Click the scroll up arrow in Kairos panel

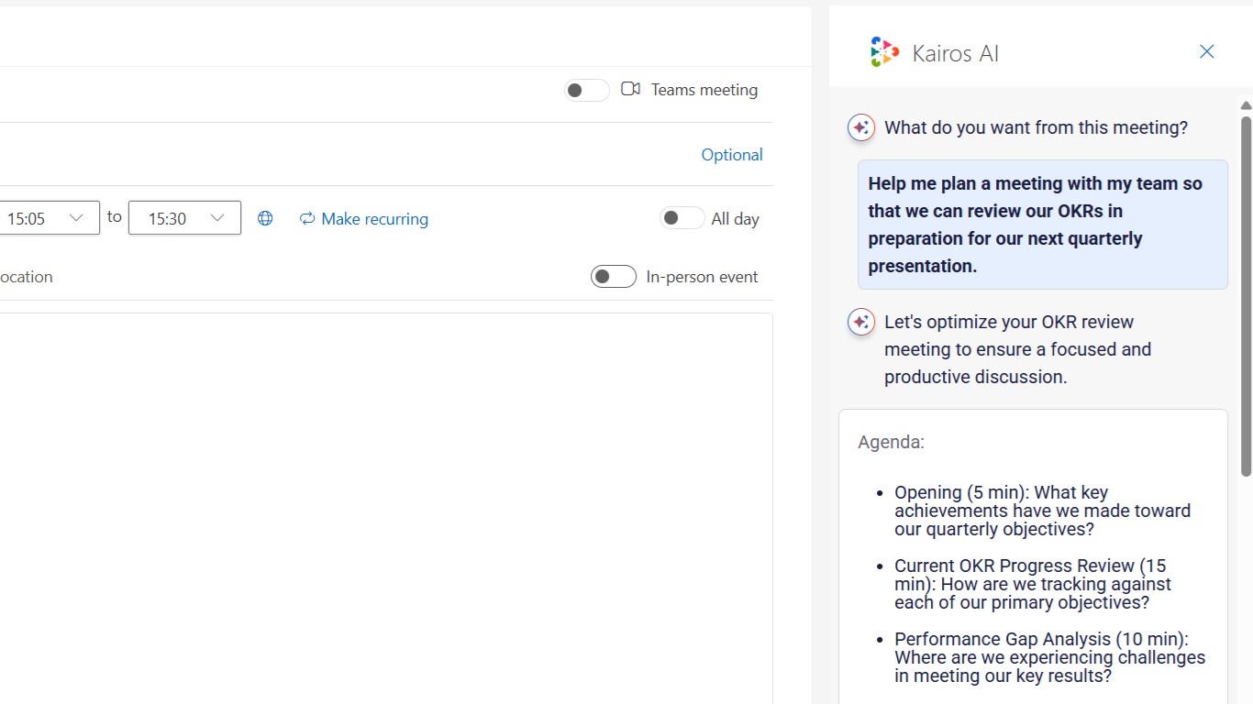click(x=1246, y=105)
